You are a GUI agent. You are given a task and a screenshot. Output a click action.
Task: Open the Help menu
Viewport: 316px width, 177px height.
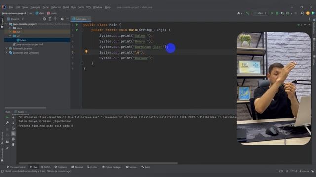108,7
